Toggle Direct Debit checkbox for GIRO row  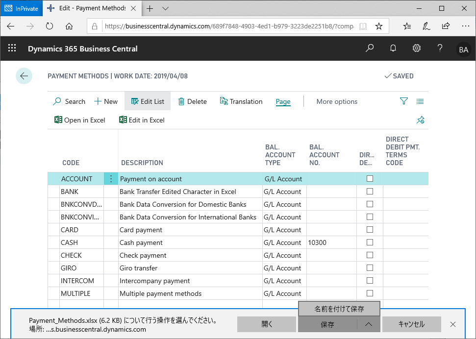pos(370,268)
